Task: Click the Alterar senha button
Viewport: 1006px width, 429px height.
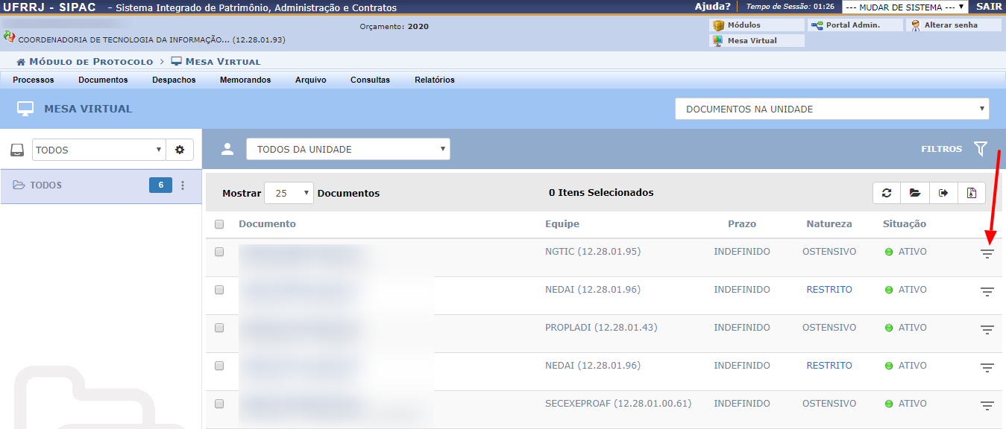Action: [953, 25]
